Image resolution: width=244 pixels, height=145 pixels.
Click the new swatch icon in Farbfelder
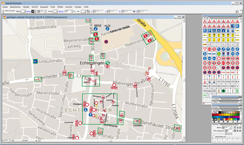[233, 122]
